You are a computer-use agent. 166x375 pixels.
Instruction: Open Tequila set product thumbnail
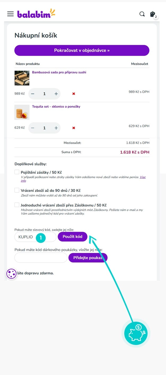point(22,112)
